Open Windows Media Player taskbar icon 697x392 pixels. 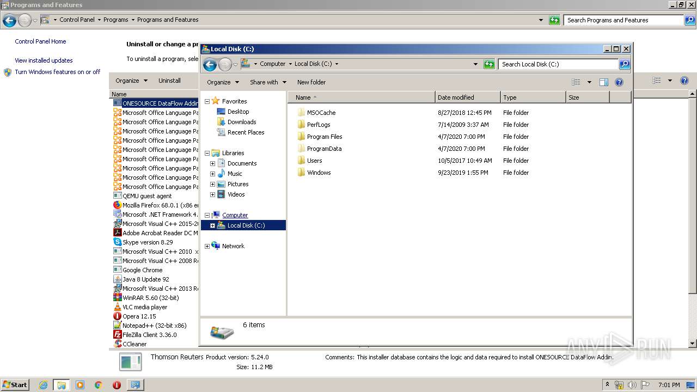80,385
